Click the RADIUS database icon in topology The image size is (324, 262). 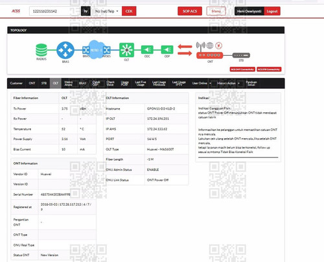coord(41,50)
